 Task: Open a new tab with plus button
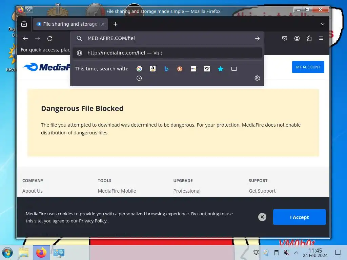115,24
